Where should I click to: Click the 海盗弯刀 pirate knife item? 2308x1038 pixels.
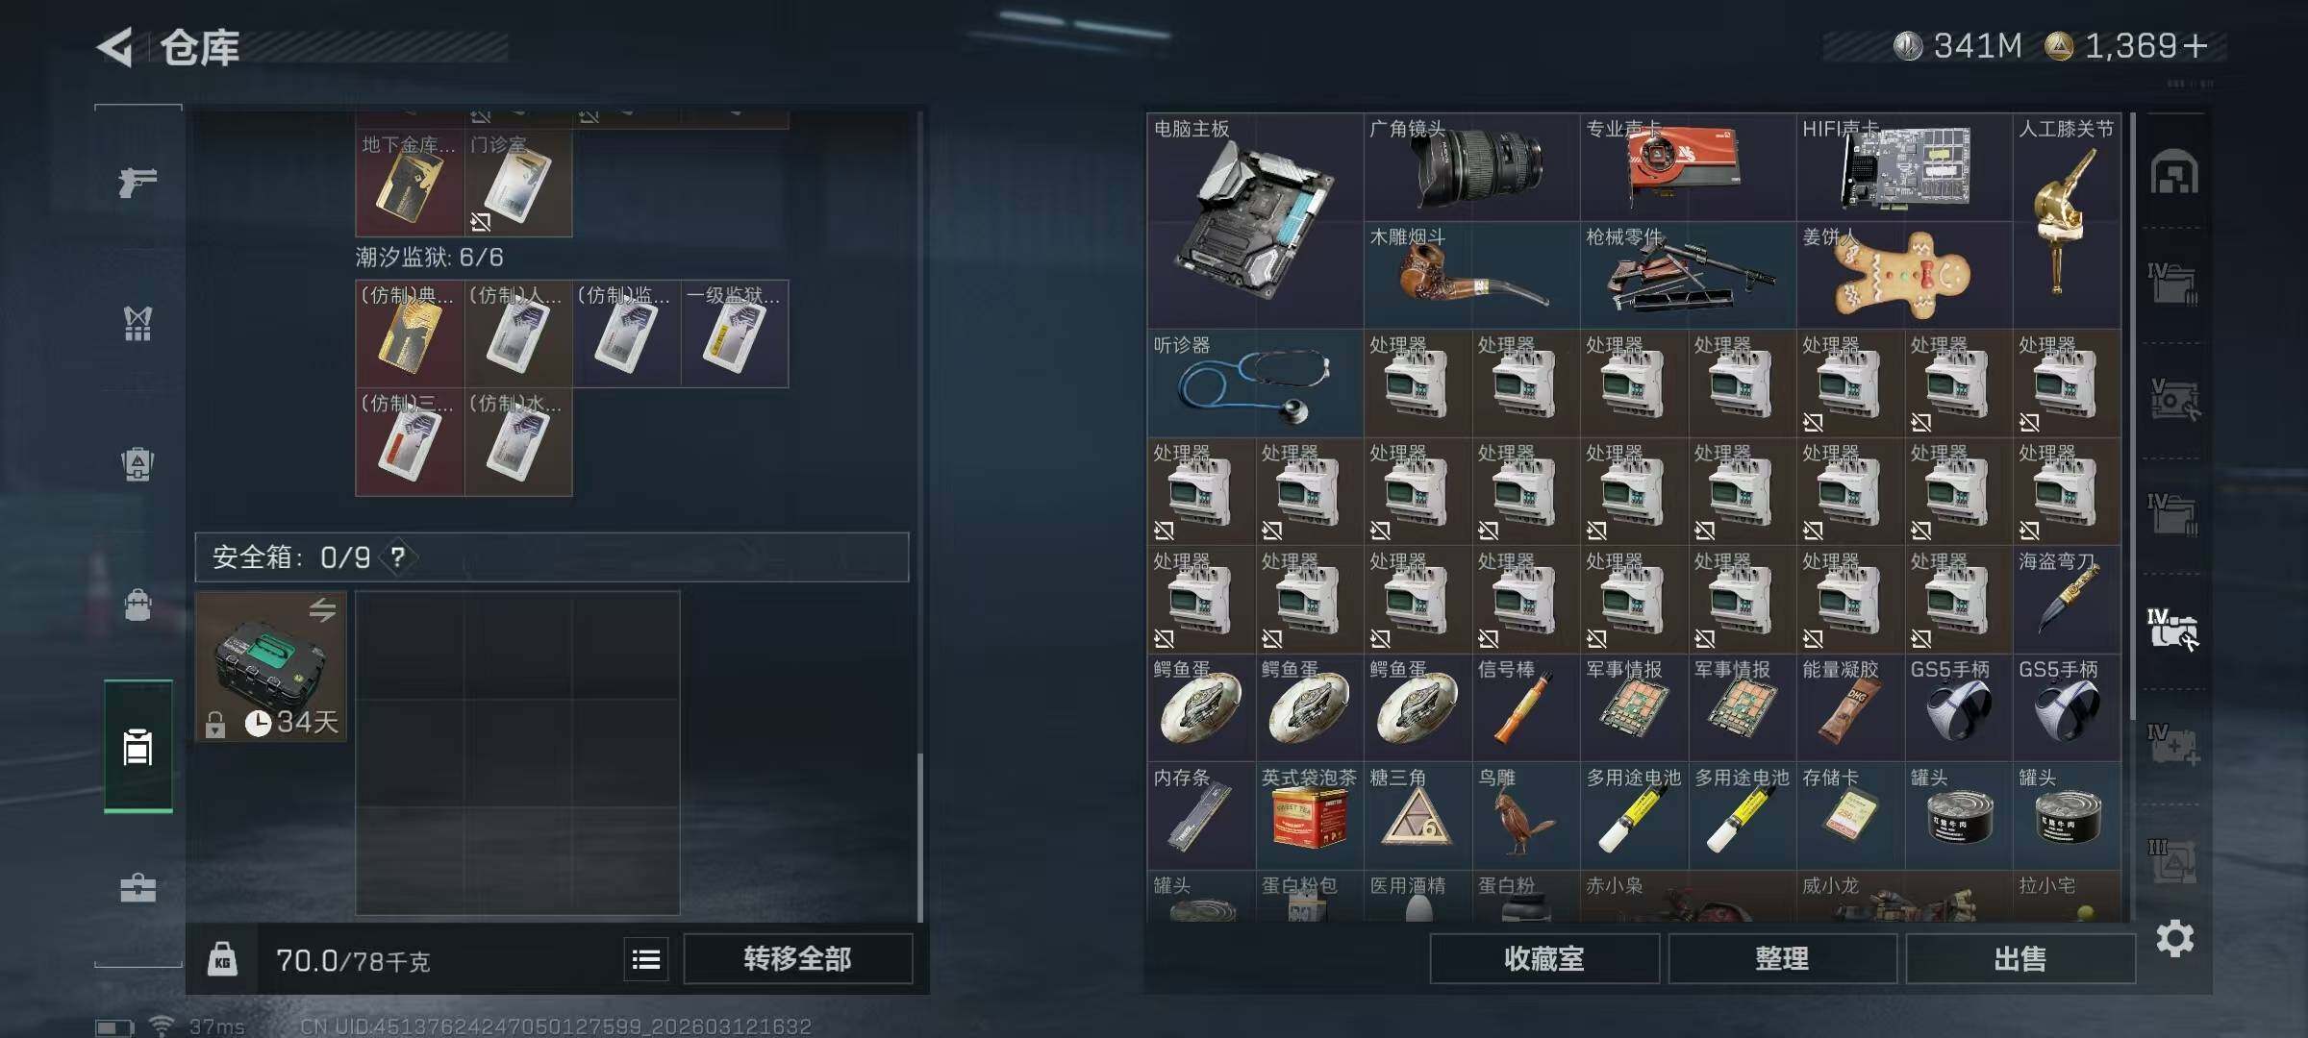click(2067, 600)
